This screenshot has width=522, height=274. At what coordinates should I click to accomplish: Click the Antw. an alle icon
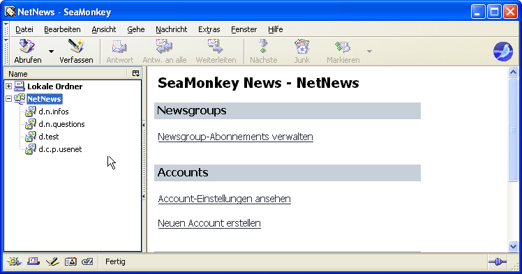[x=165, y=47]
